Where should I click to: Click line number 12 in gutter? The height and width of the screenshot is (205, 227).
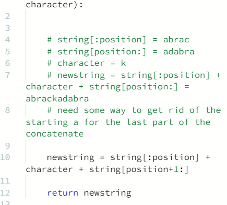[5, 193]
